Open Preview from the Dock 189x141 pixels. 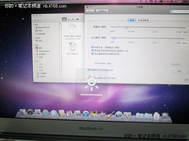77,114
